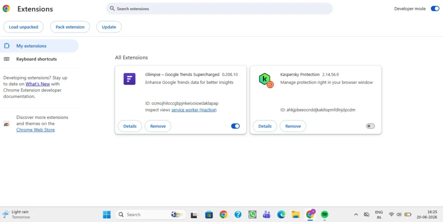
Task: Click the ENG IN language indicator
Action: pos(379,215)
